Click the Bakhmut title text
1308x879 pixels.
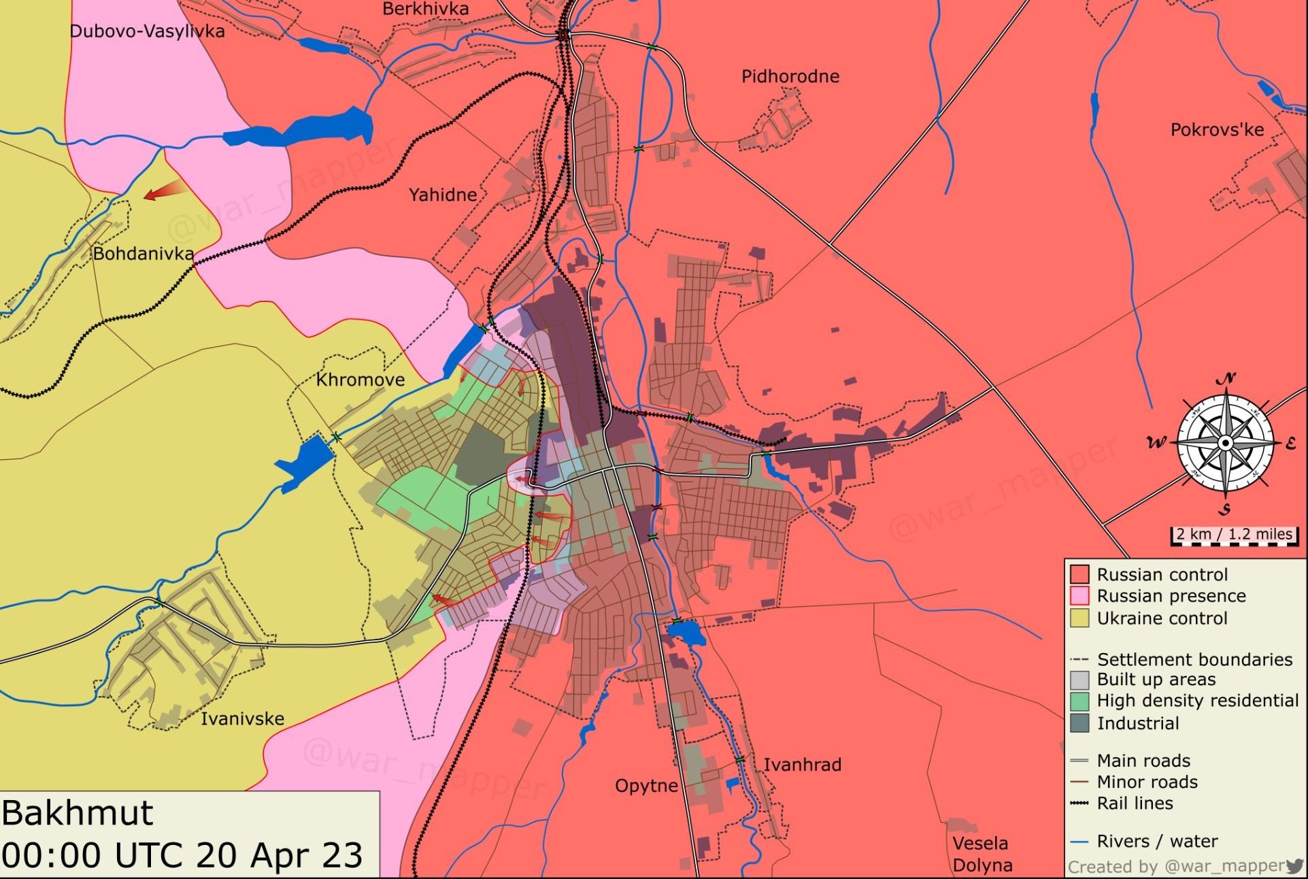point(78,813)
